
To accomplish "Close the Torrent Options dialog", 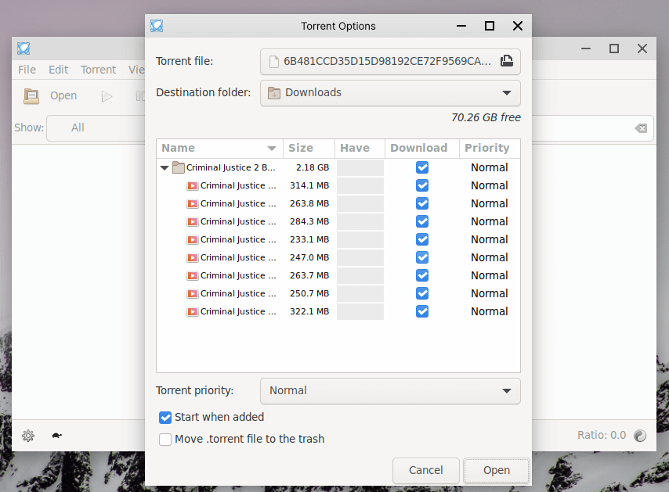I will (x=518, y=26).
